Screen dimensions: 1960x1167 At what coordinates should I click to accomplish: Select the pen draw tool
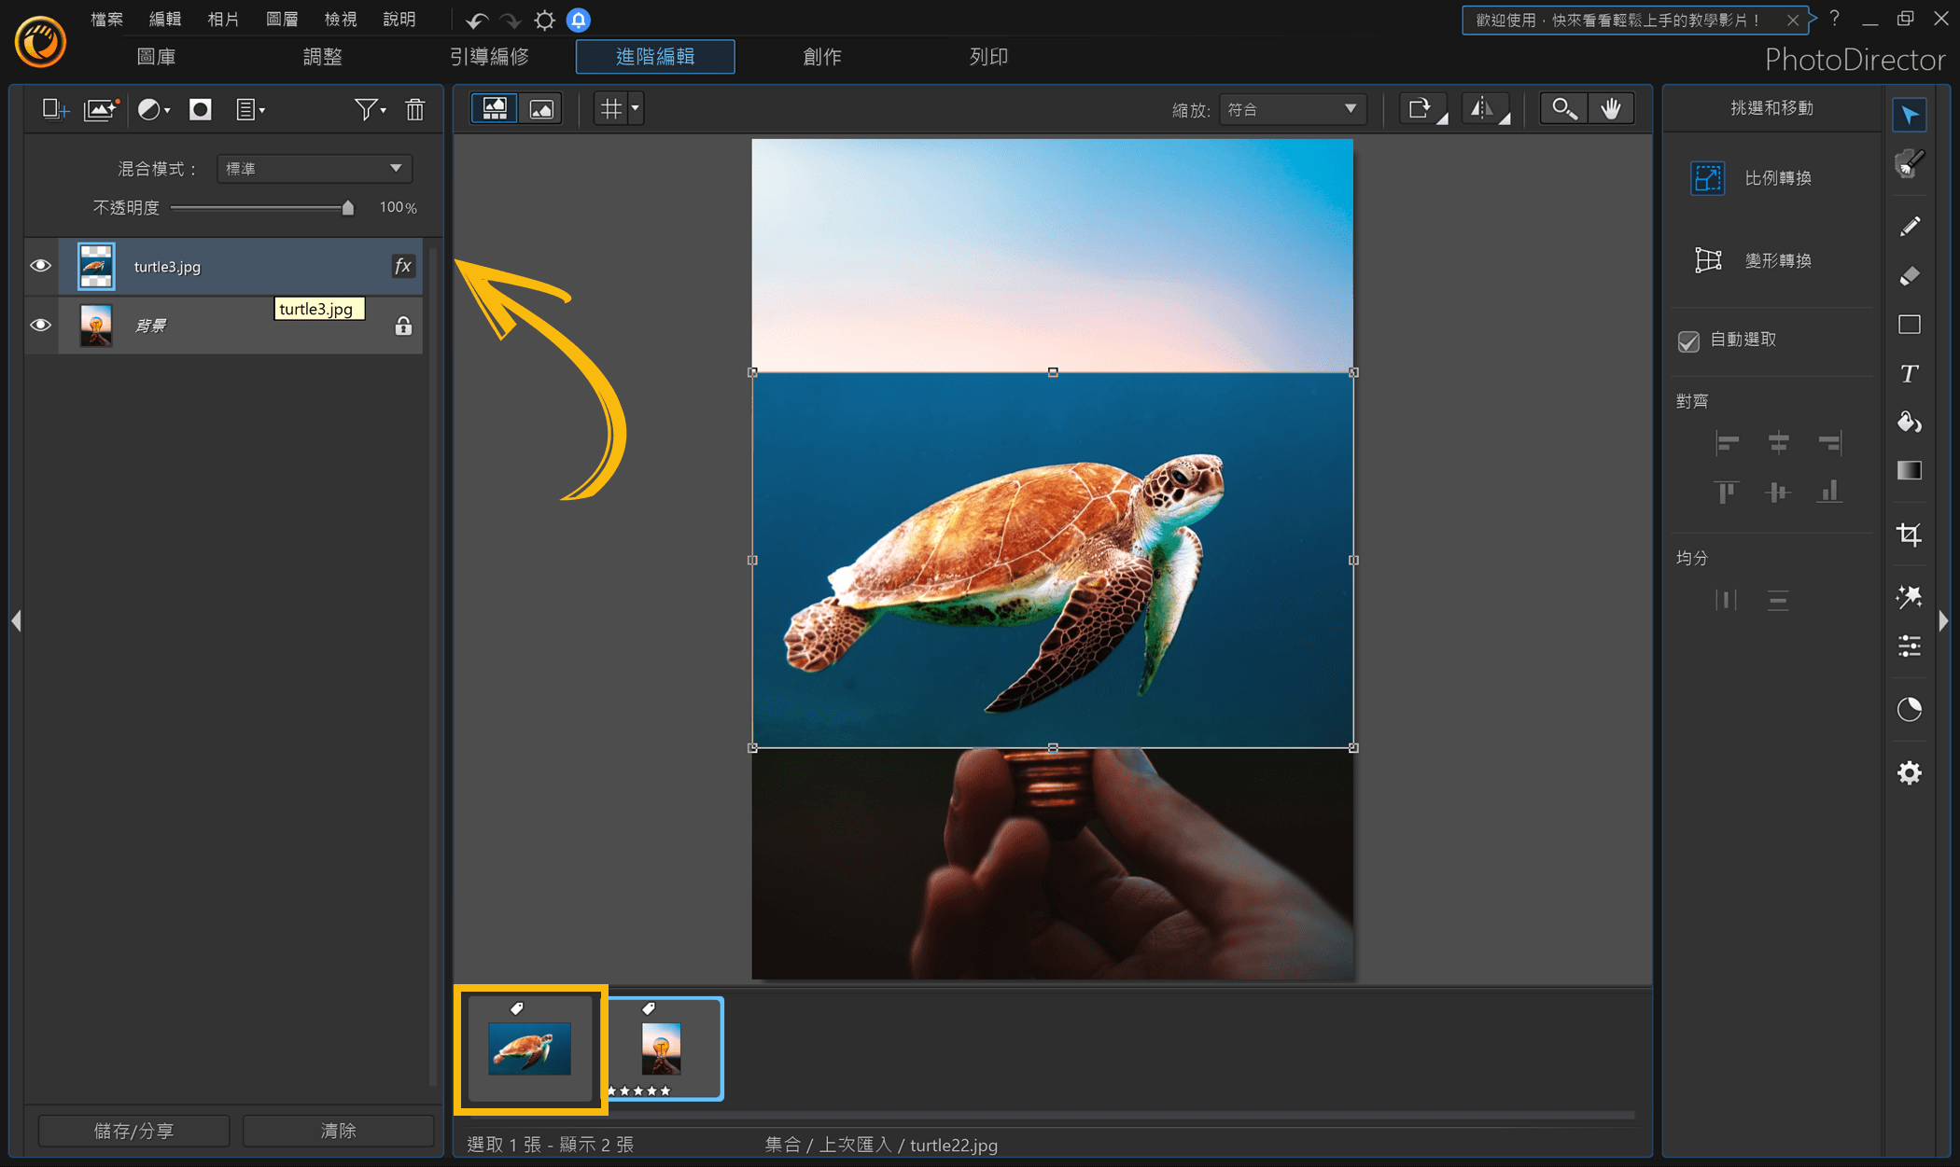[x=1910, y=227]
